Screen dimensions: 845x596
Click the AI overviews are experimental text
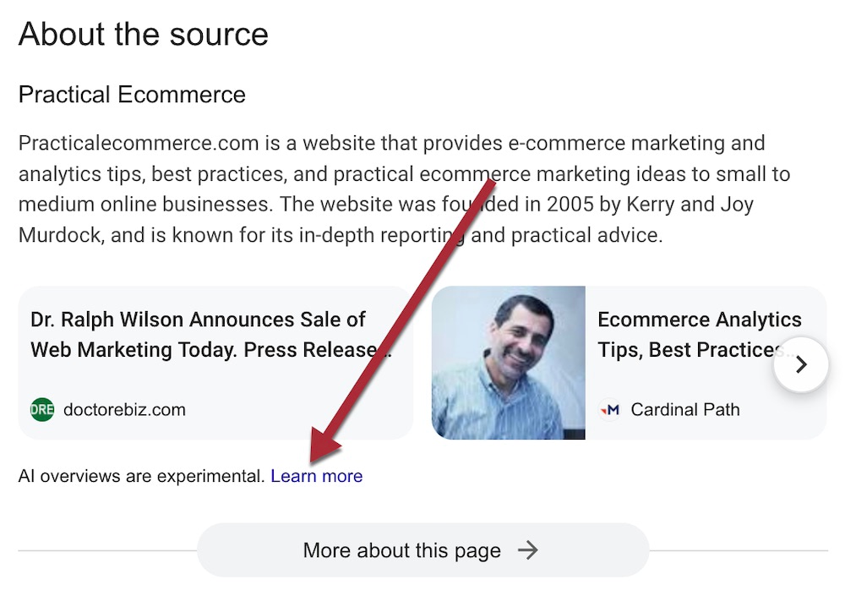pos(141,477)
